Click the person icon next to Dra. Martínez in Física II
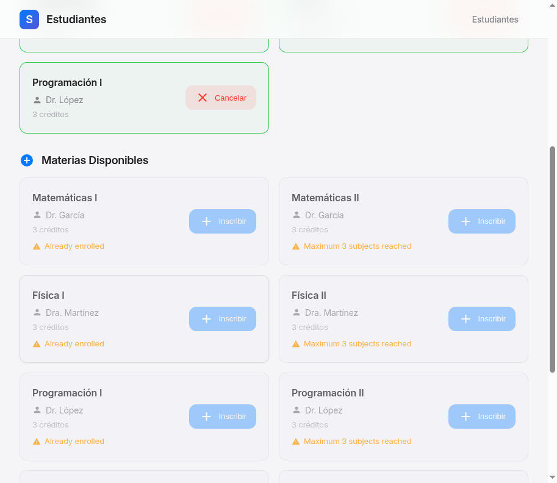Image resolution: width=557 pixels, height=483 pixels. pos(296,313)
